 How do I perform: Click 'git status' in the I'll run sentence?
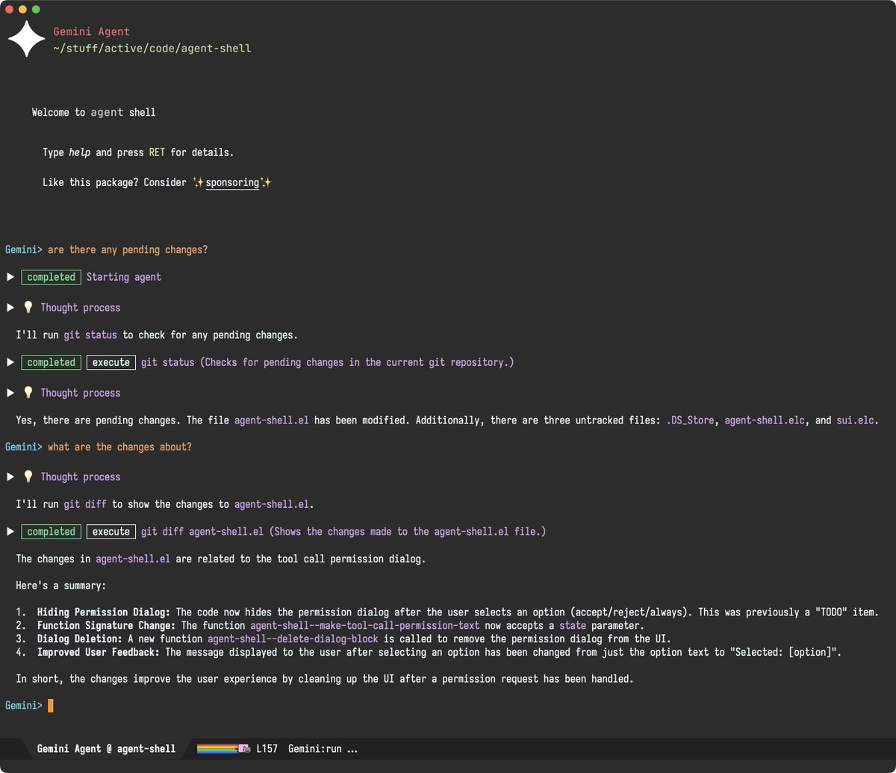coord(90,335)
